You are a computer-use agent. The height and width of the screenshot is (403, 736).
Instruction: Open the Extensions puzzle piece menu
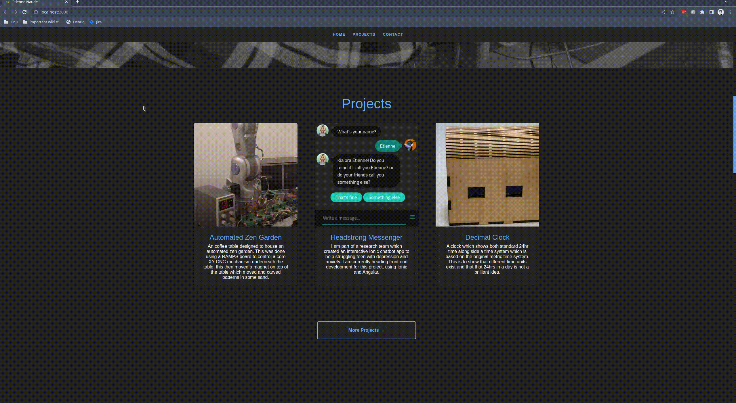(x=702, y=12)
